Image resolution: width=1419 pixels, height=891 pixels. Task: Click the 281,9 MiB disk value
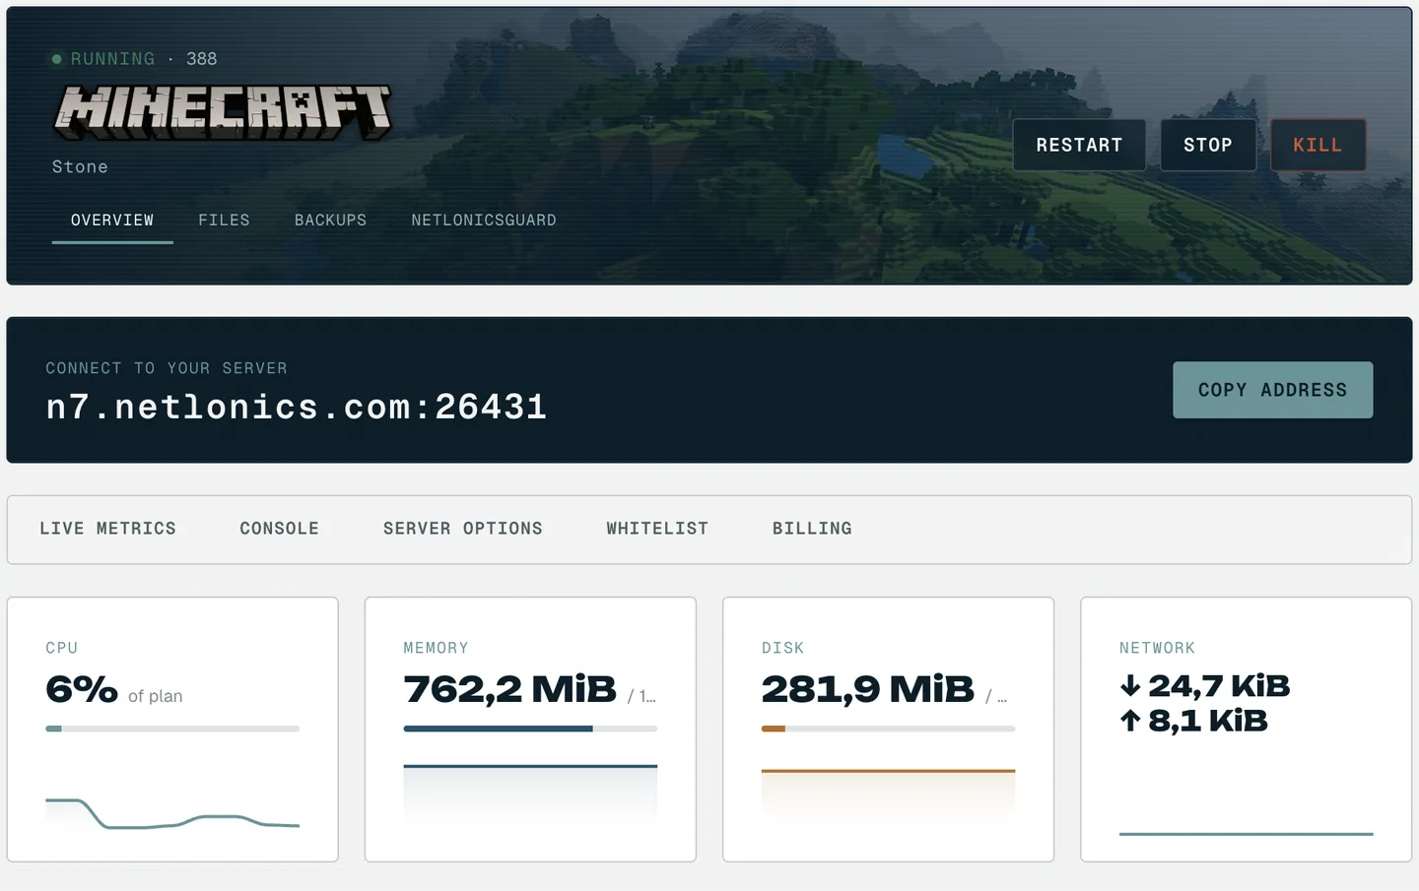coord(867,689)
